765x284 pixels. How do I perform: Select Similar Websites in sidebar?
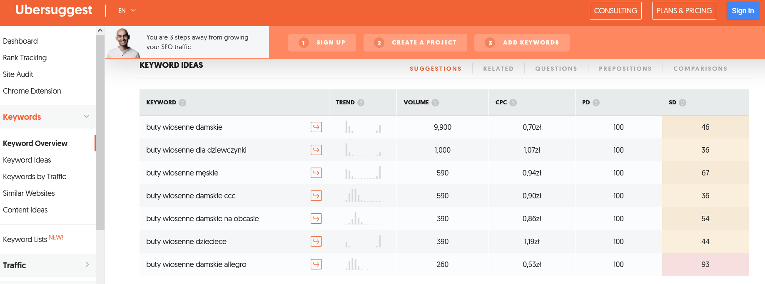(x=29, y=193)
